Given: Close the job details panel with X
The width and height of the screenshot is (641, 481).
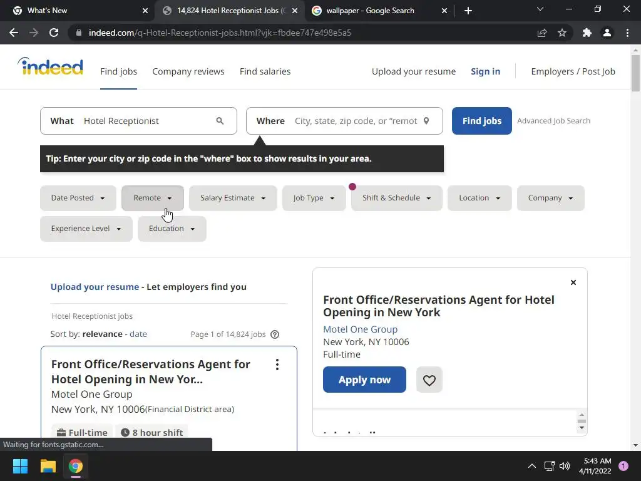Looking at the screenshot, I should (573, 282).
